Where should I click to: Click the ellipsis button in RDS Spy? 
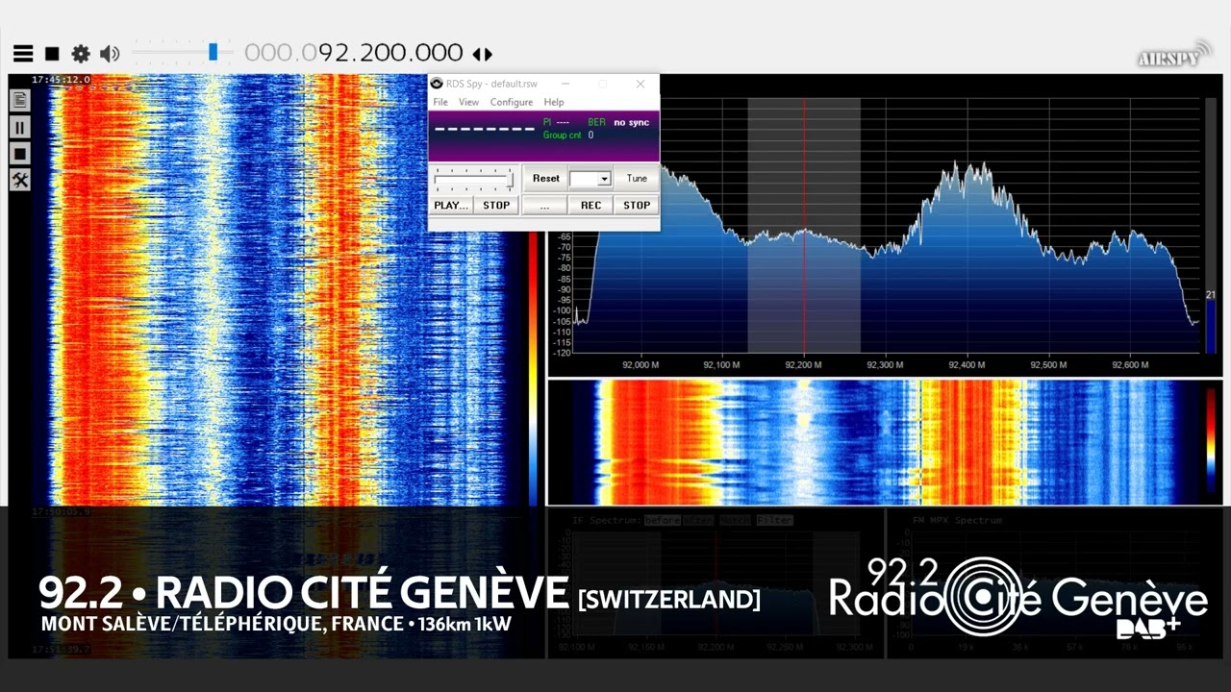[x=544, y=205]
